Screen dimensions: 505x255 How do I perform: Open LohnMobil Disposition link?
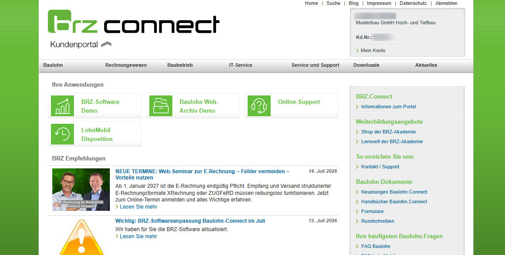[x=97, y=134]
